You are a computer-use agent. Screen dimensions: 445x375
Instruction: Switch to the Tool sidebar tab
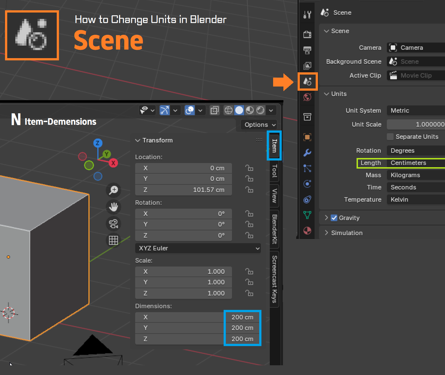point(274,171)
